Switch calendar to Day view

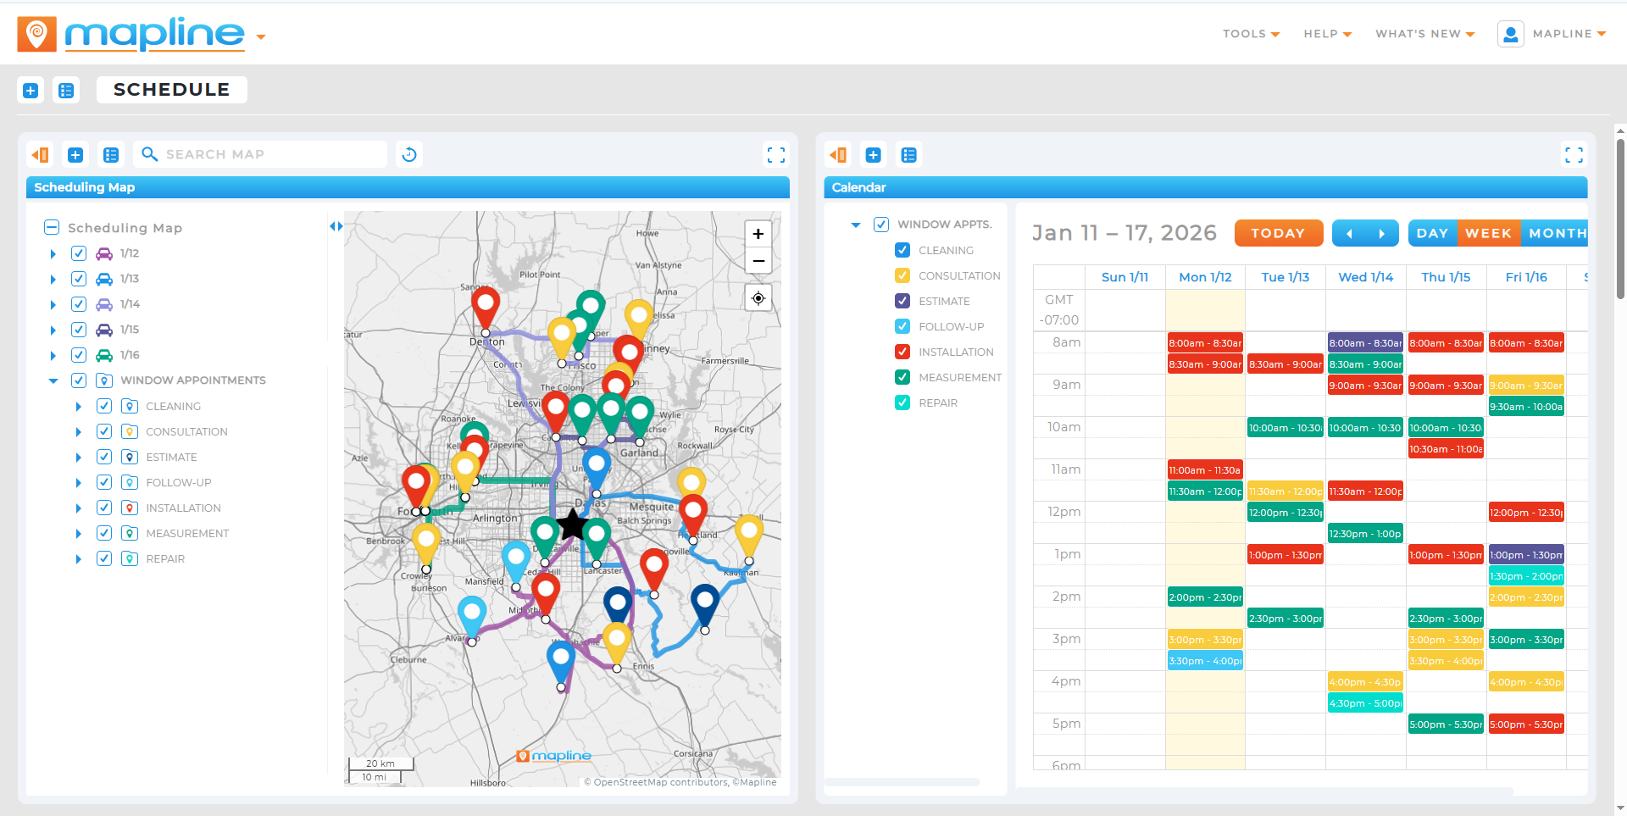click(1432, 233)
